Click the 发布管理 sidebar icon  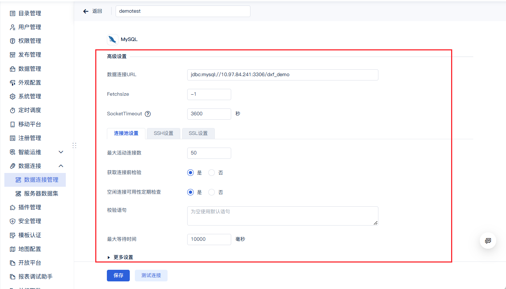pos(12,55)
